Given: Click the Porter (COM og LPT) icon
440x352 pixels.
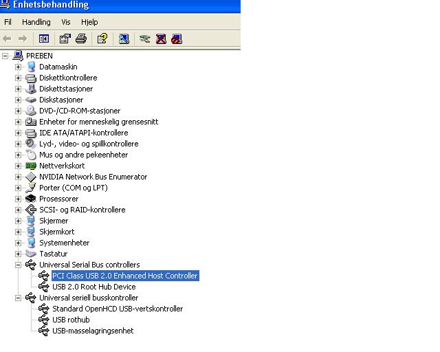Looking at the screenshot, I should [x=31, y=188].
